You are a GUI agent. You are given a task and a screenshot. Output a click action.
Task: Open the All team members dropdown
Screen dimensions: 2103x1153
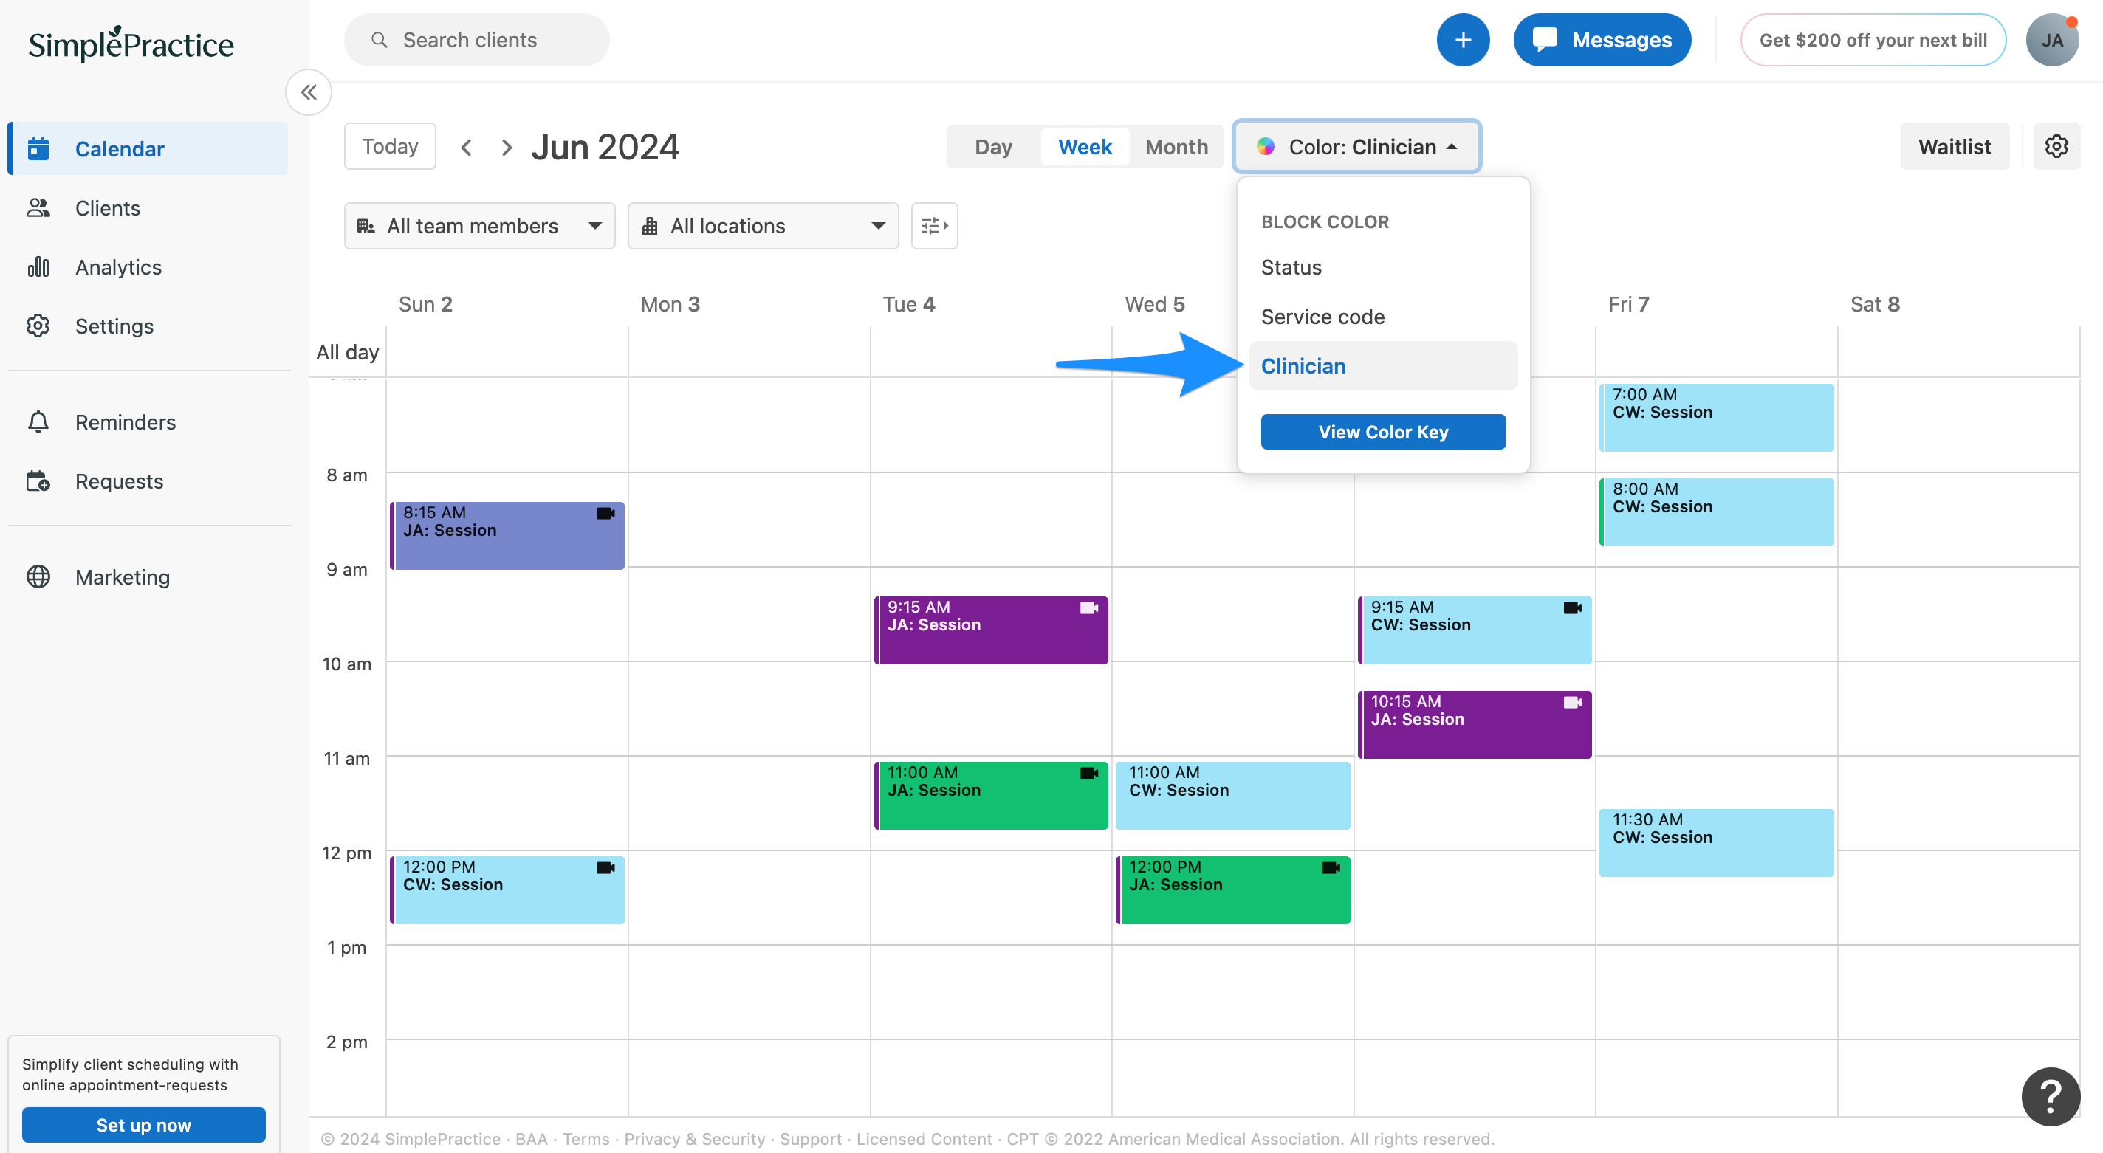coord(480,226)
